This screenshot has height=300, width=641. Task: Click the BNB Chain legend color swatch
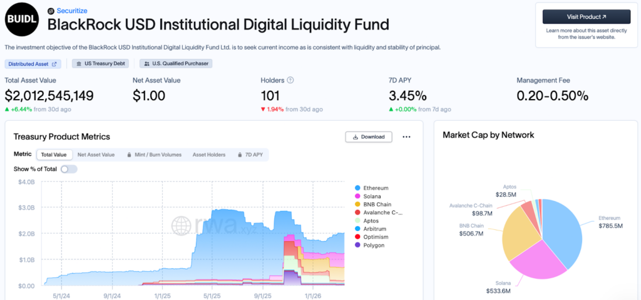pyautogui.click(x=357, y=204)
